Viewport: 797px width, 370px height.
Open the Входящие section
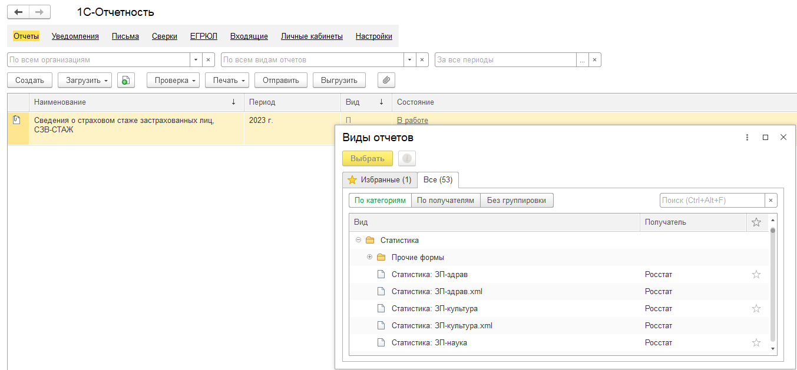point(249,36)
